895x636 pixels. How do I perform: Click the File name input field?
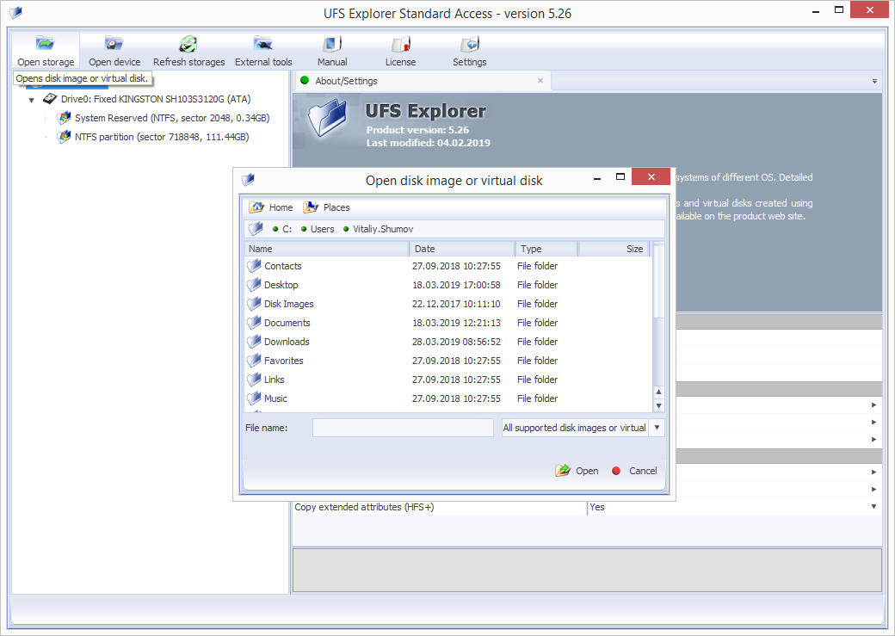(403, 428)
